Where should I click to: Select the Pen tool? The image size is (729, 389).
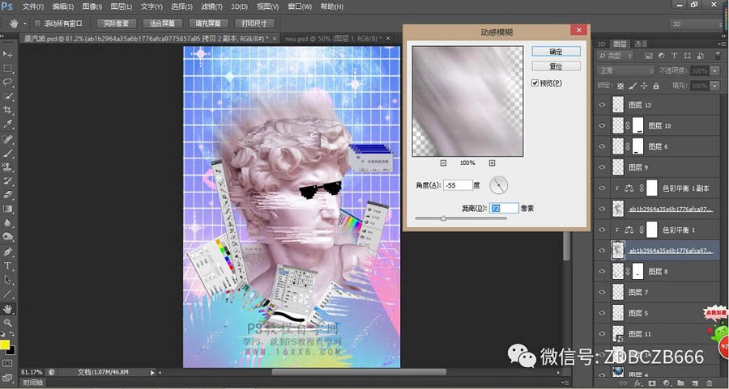pos(7,252)
